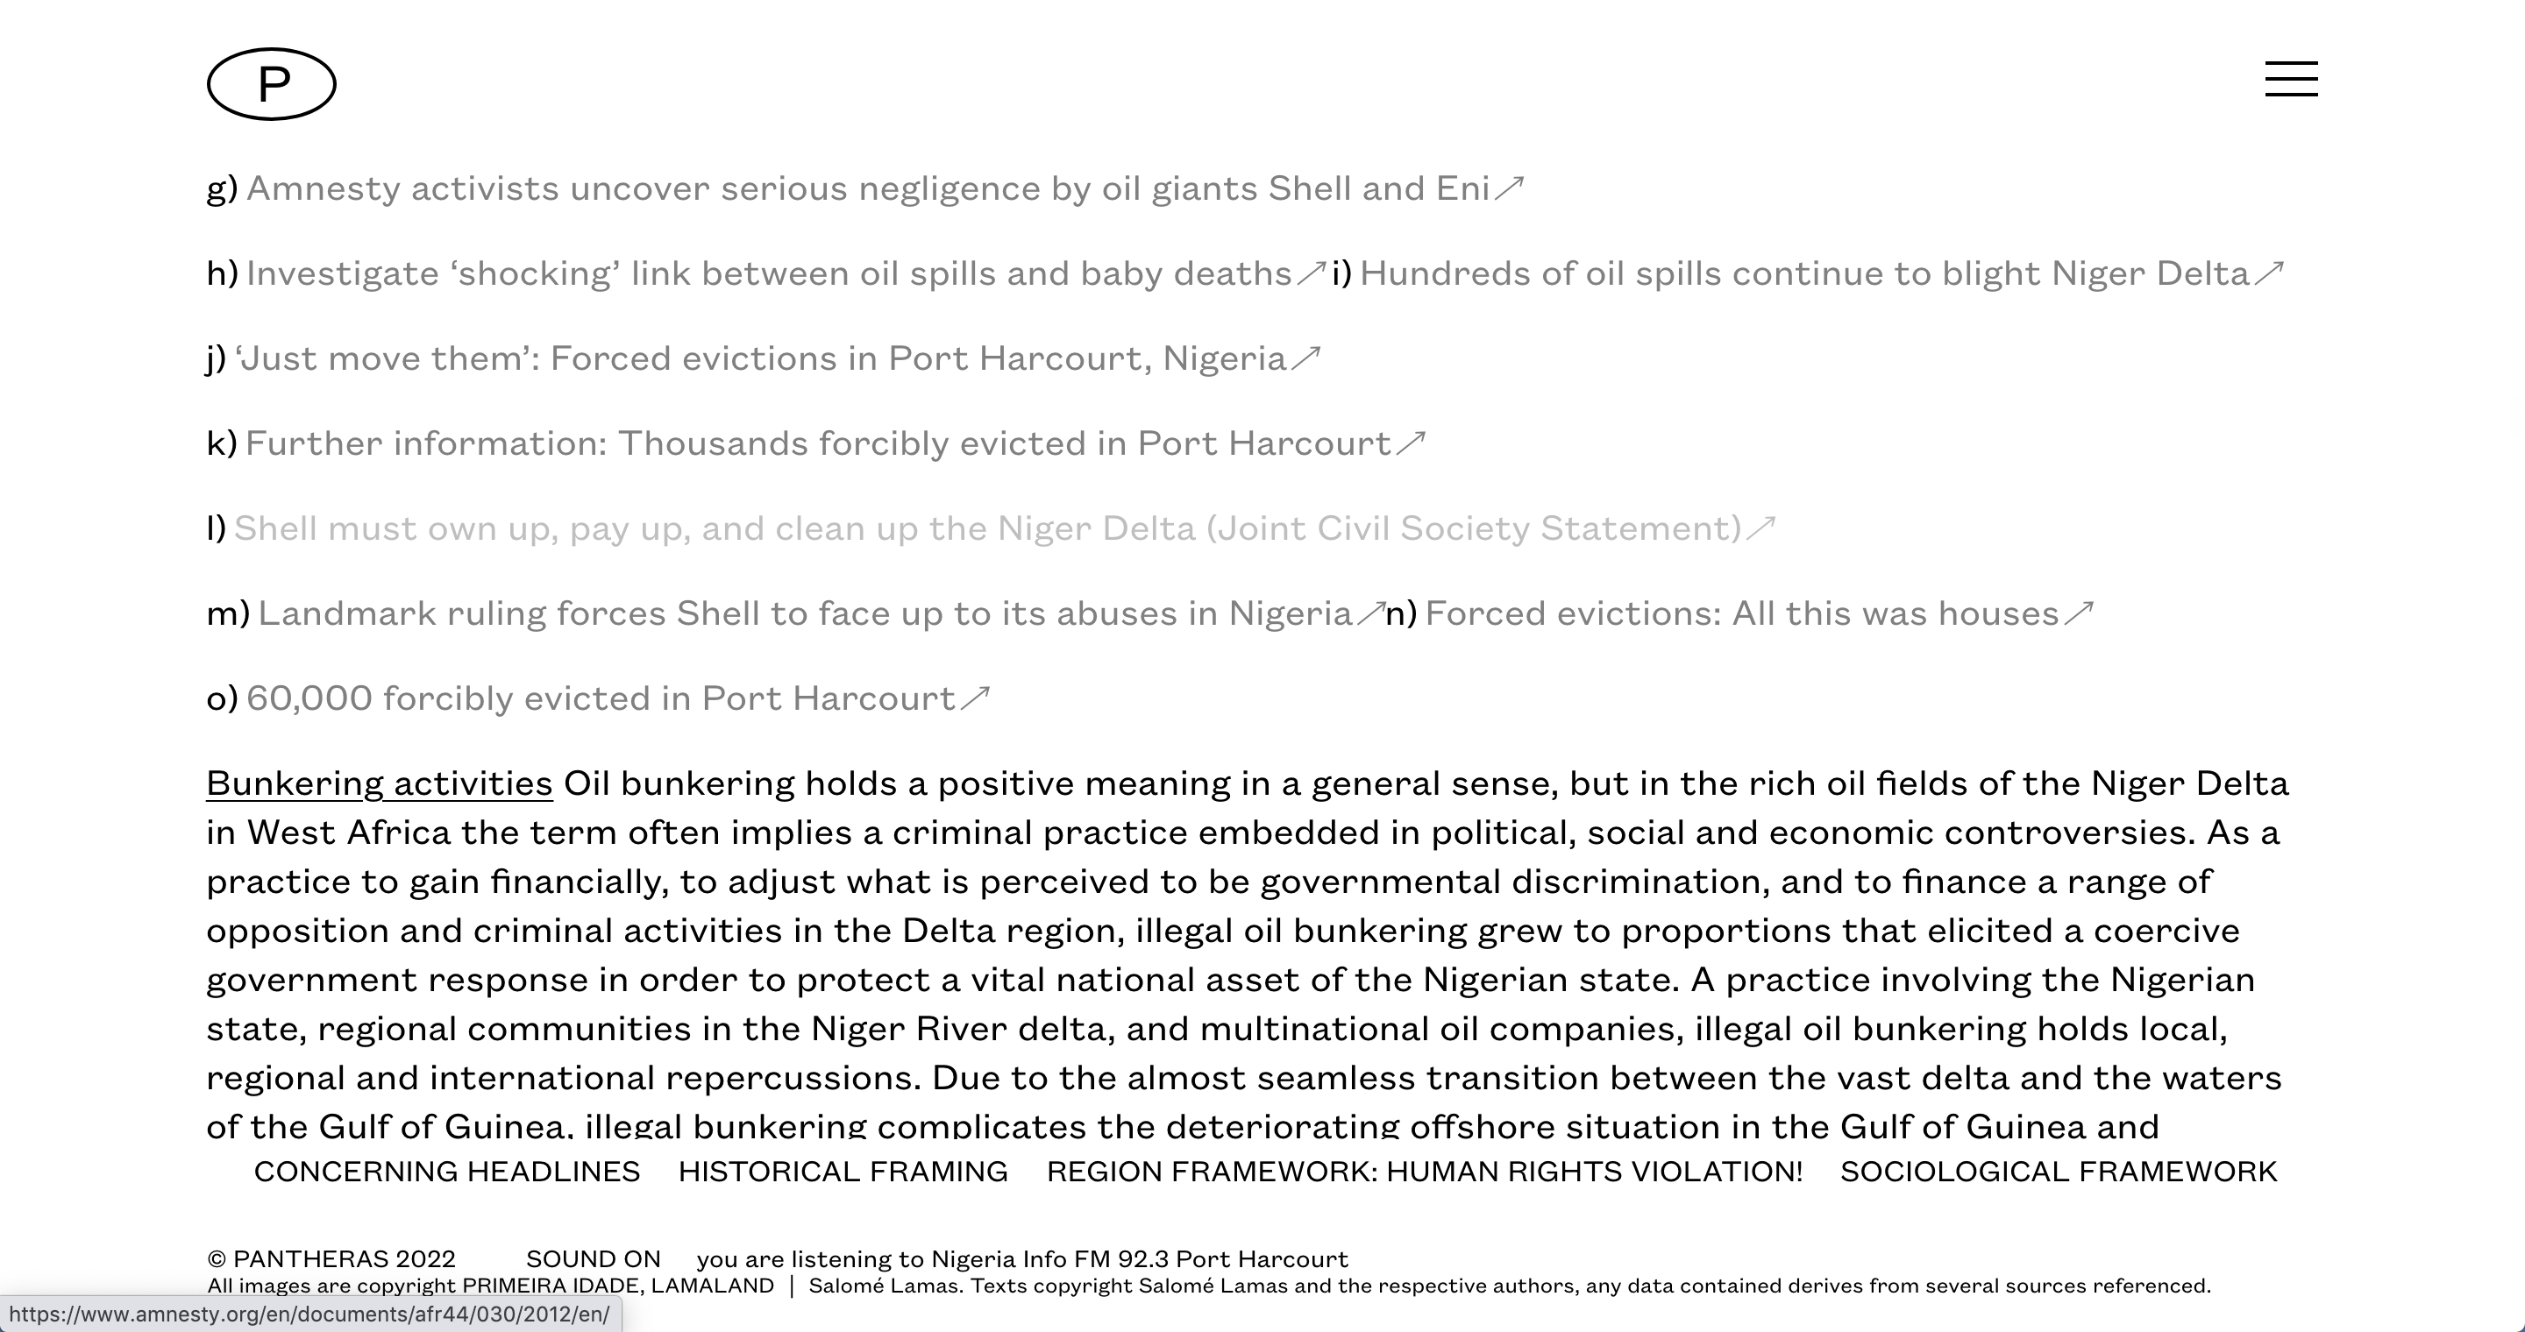This screenshot has width=2525, height=1332.
Task: Click the Nigeria Info FM 92.3 listening text
Action: [x=1022, y=1258]
